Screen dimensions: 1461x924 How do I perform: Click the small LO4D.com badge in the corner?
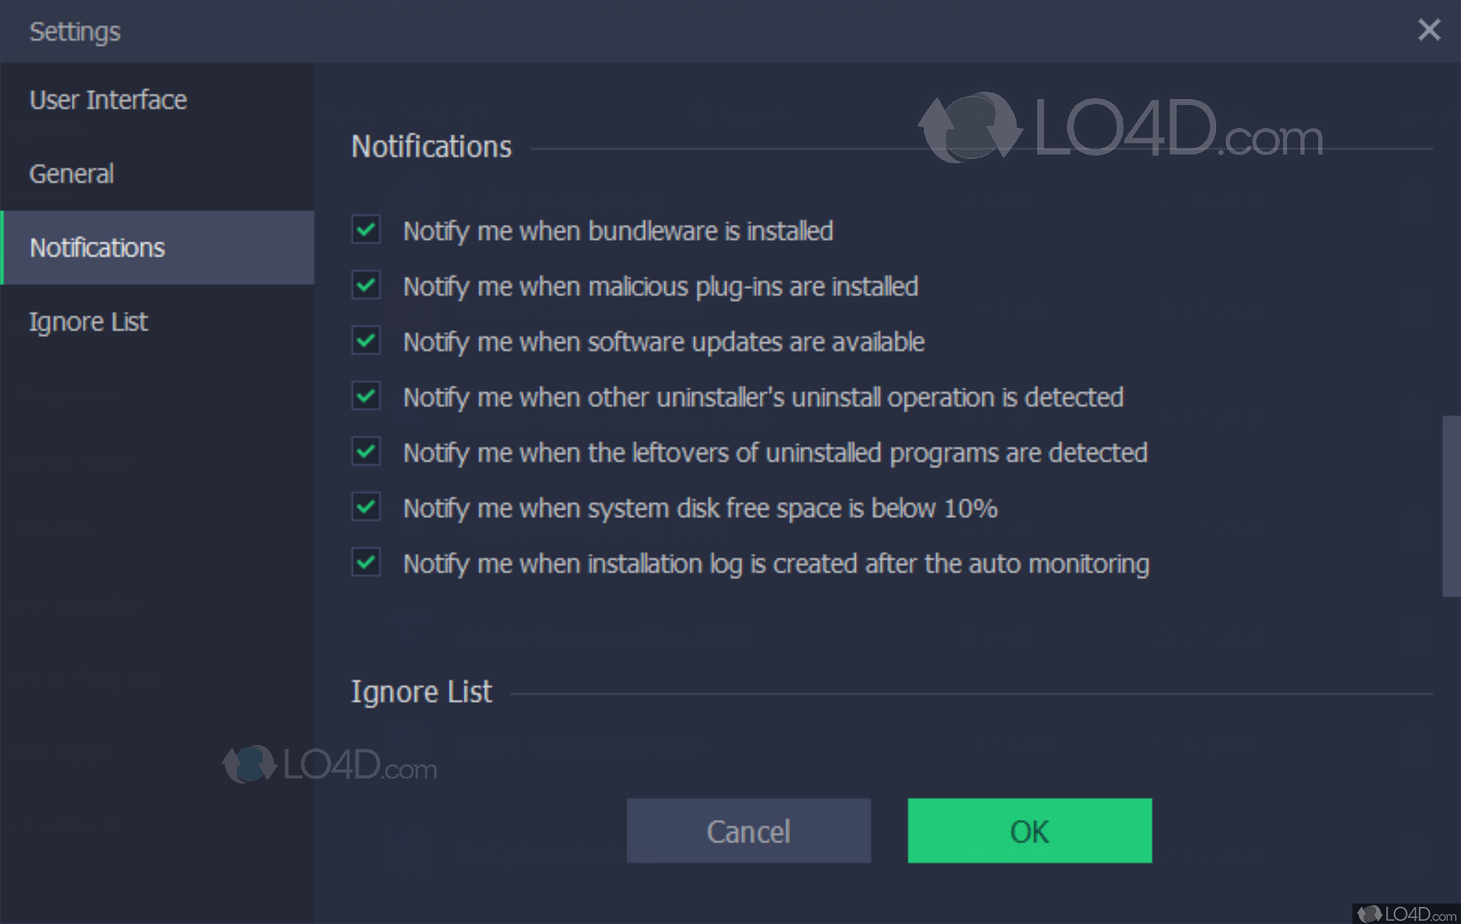(1406, 914)
